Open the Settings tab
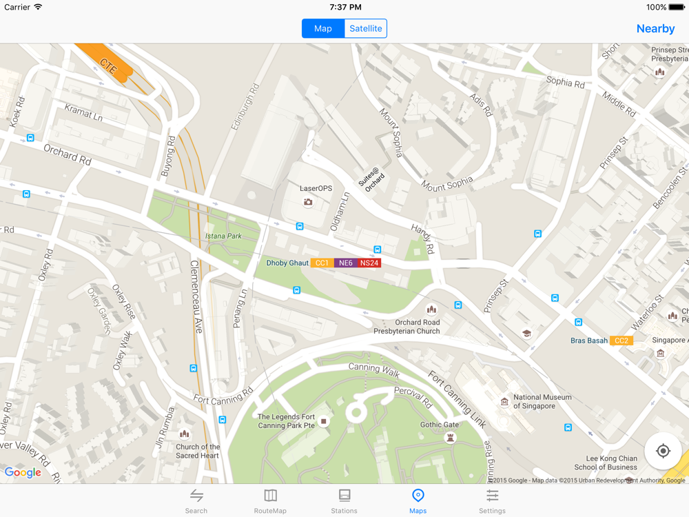 pos(492,501)
